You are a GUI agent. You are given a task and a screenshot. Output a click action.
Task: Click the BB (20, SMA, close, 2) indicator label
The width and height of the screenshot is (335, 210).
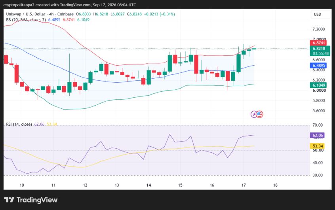pos(26,20)
